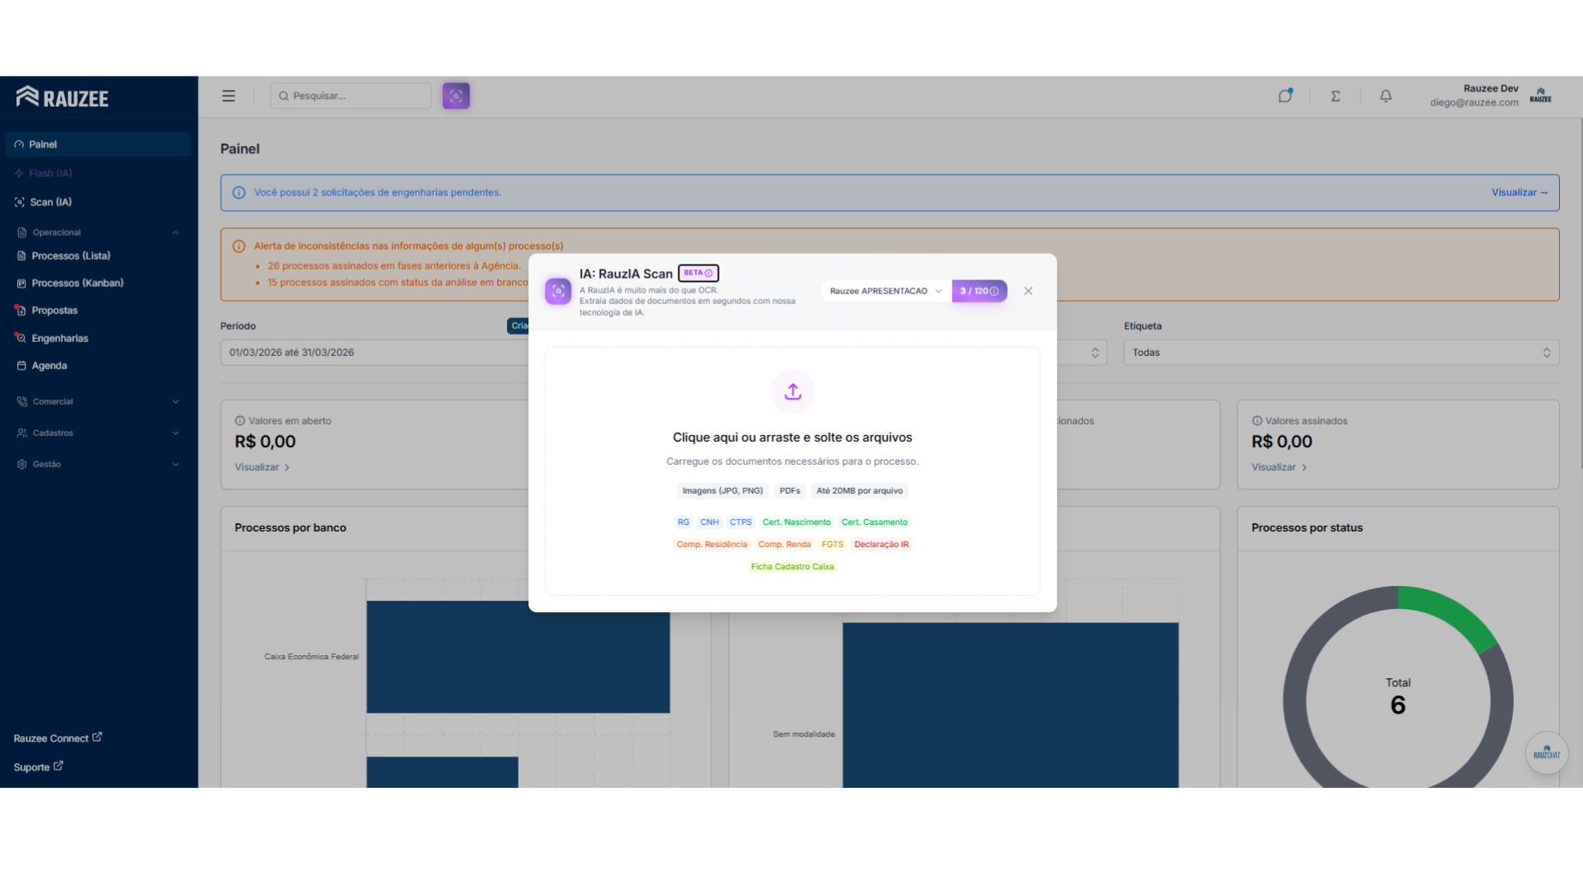This screenshot has height=890, width=1583.
Task: Toggle the hamburger sidebar menu icon
Action: (x=228, y=96)
